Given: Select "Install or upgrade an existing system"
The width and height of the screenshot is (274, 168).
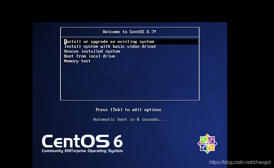Looking at the screenshot, I should (130, 42).
